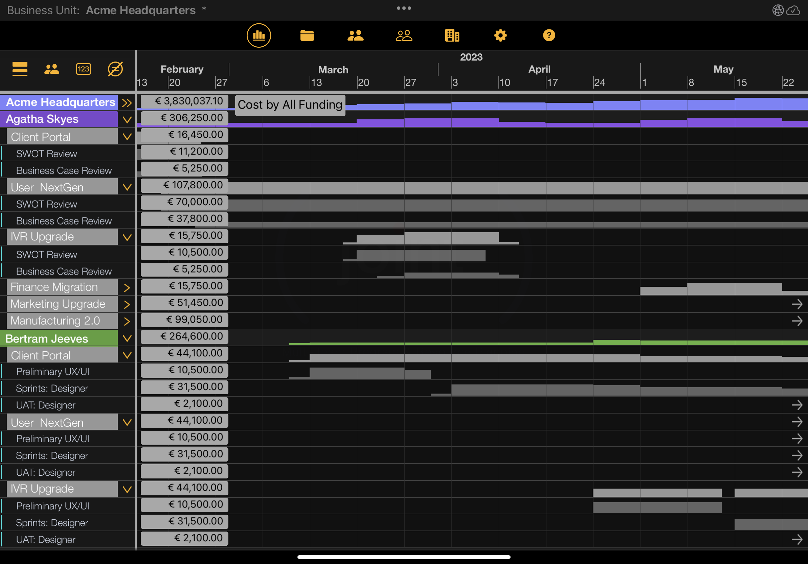The image size is (808, 564).
Task: Collapse the Bertram Jeeves group
Action: [127, 338]
